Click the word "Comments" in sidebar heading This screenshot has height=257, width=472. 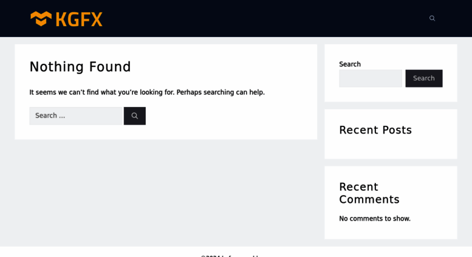click(x=369, y=200)
